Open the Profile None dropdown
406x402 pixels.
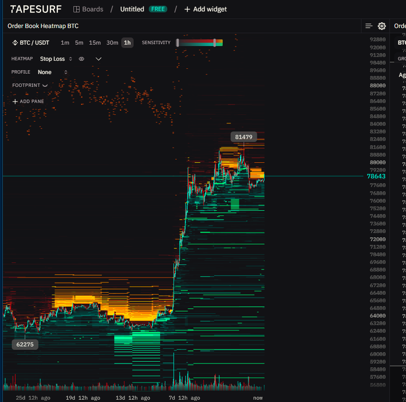click(53, 72)
